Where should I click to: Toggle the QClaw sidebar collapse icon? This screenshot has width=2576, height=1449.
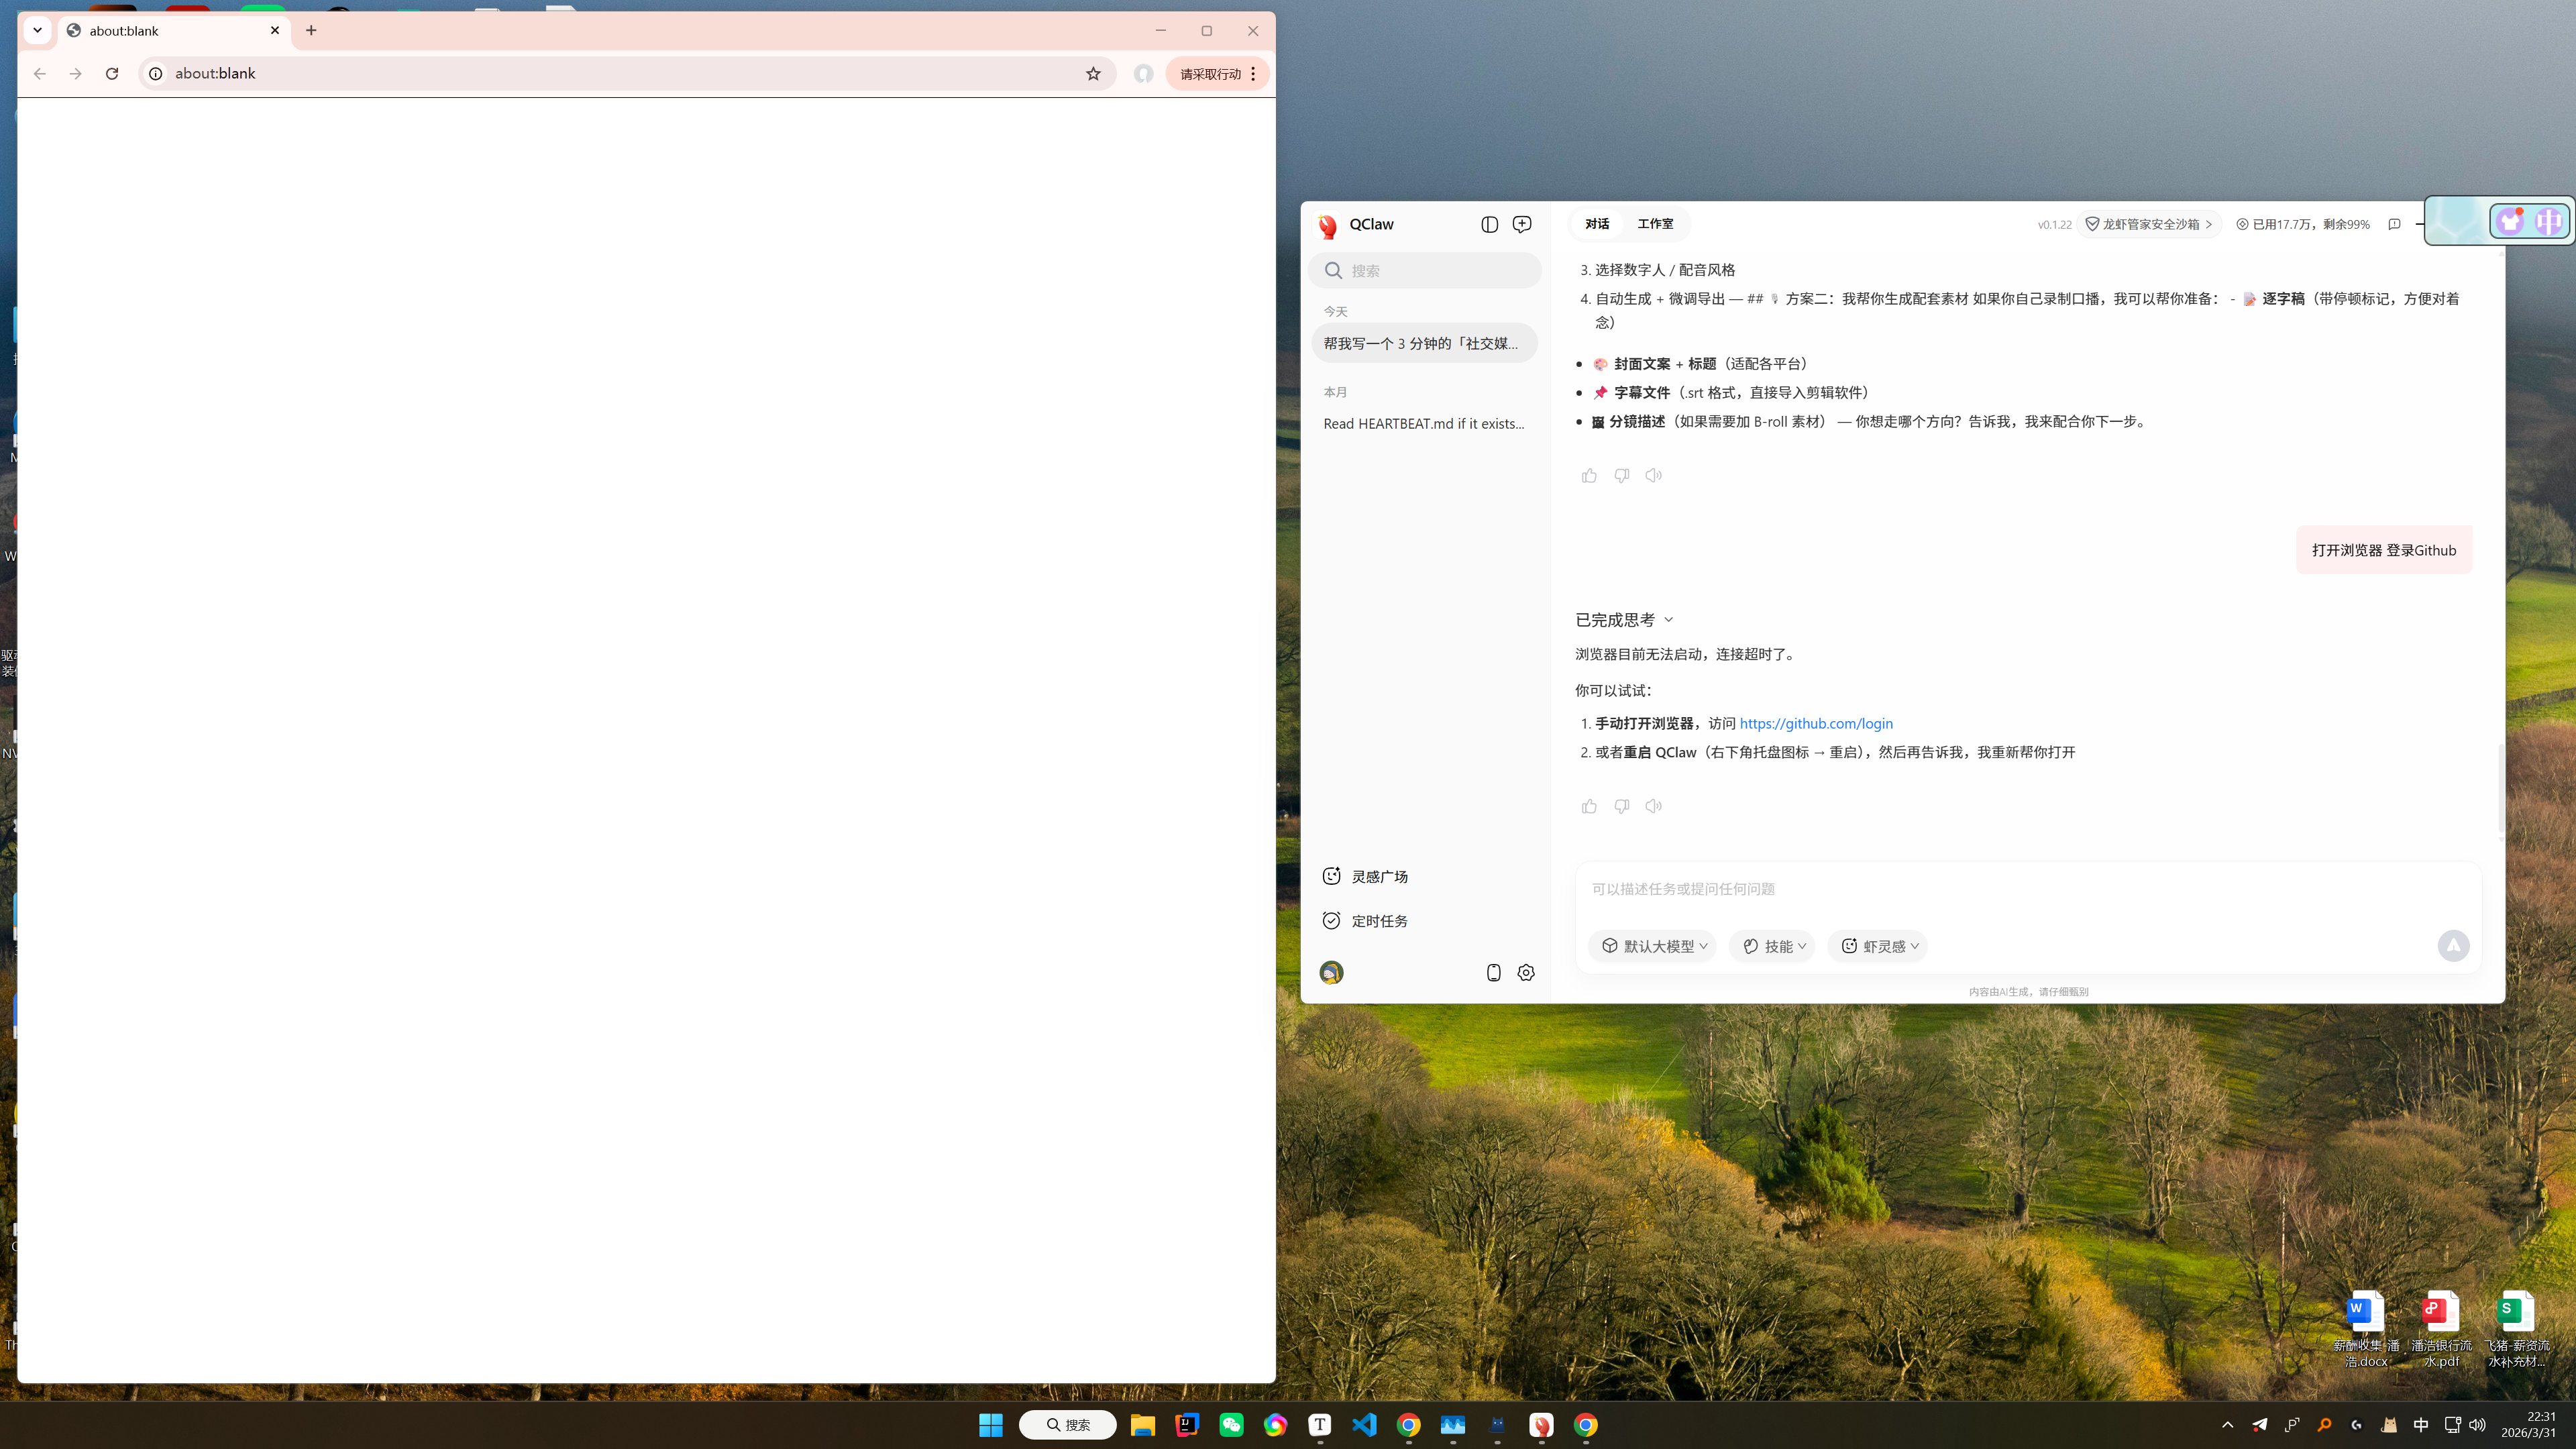point(1489,224)
